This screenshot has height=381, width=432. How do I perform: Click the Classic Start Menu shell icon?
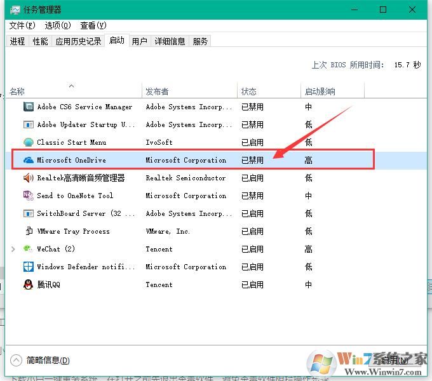point(29,143)
